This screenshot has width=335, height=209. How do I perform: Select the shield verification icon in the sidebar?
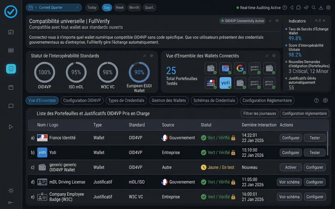tap(10, 68)
